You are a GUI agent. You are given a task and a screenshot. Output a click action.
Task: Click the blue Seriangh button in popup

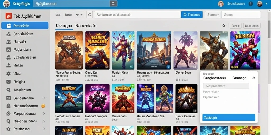click(x=229, y=117)
